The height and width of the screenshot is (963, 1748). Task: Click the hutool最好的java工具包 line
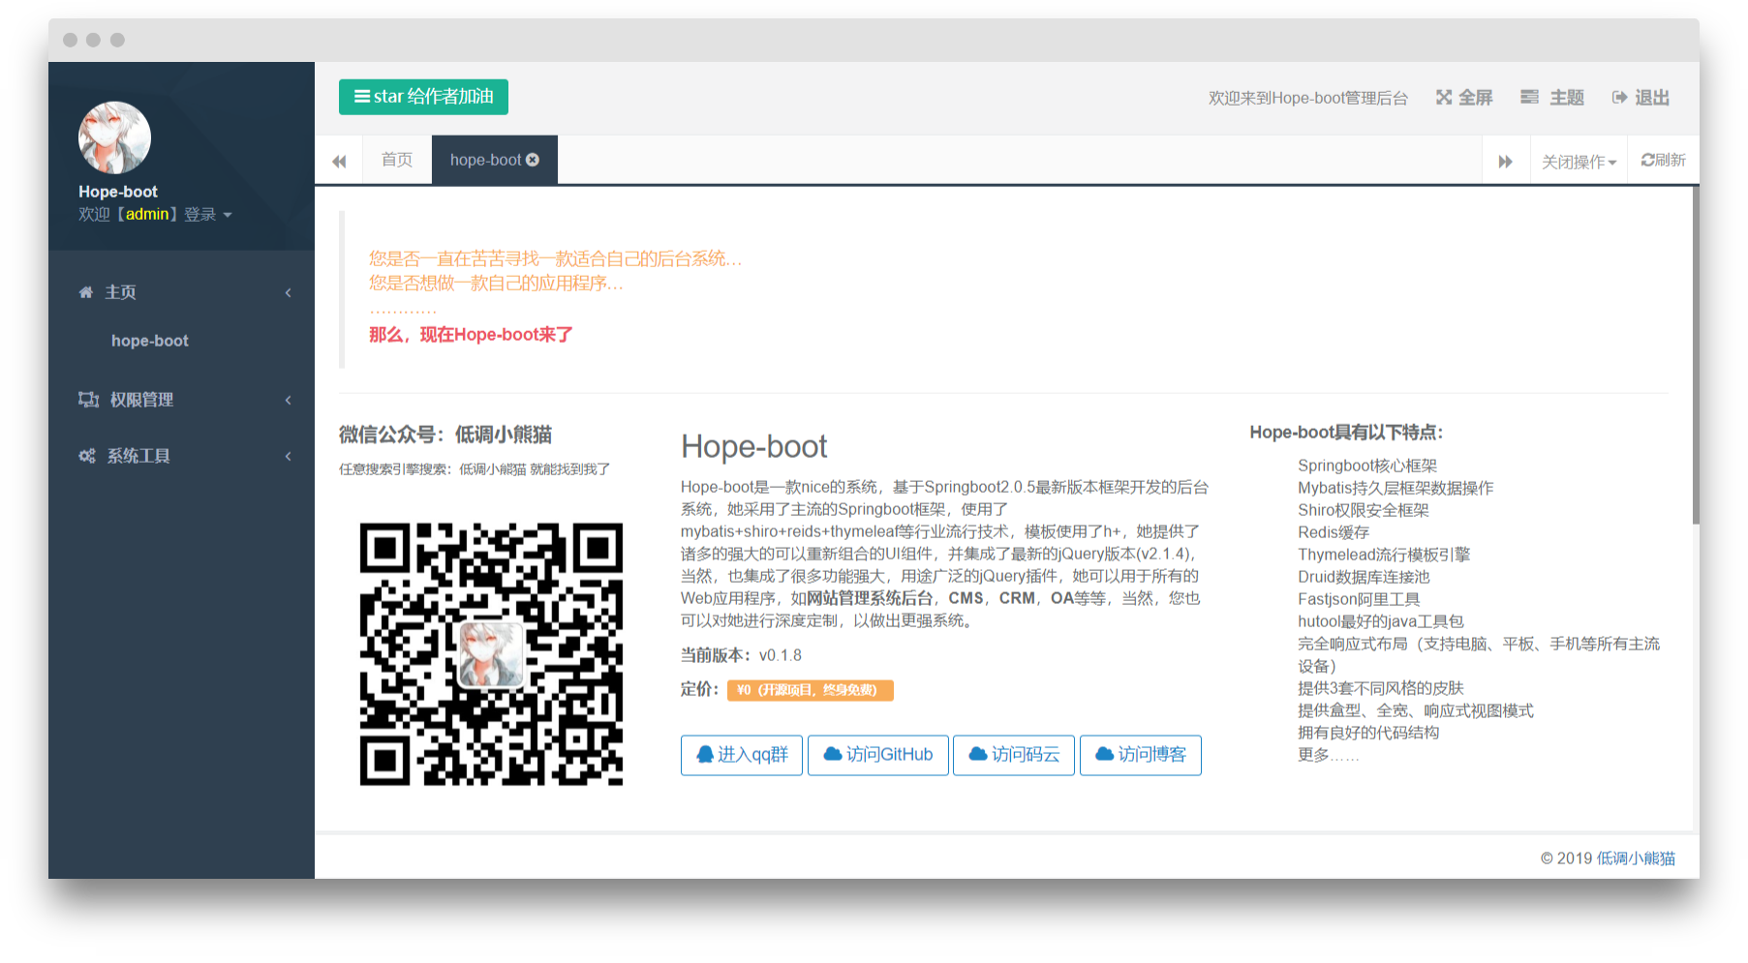1381,621
